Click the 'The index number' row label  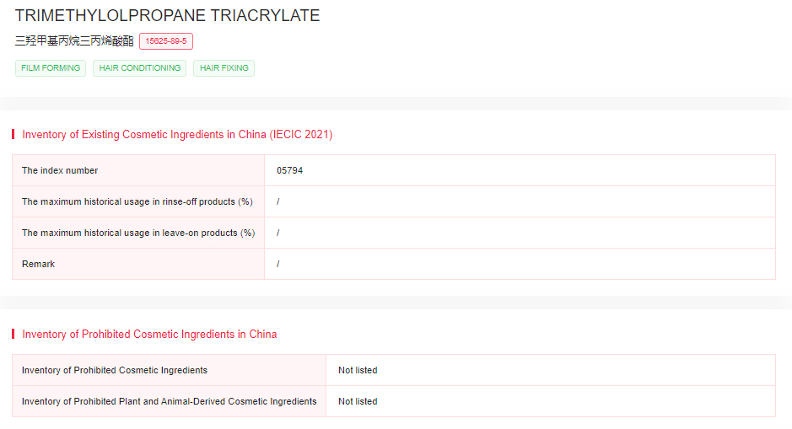[x=60, y=170]
